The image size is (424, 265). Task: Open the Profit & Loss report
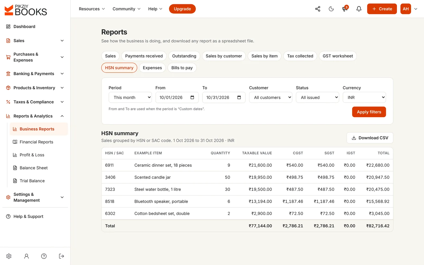tap(39, 155)
